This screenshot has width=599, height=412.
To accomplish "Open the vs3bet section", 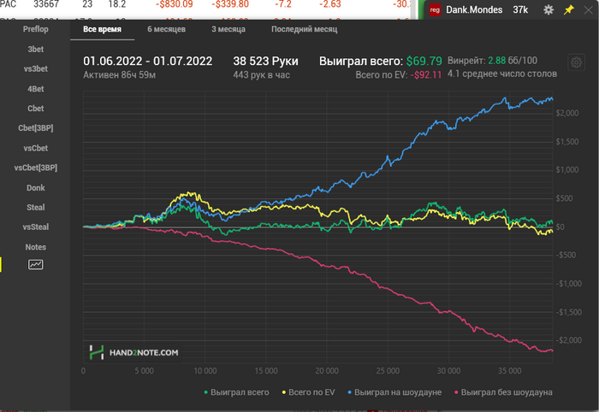I will click(36, 69).
